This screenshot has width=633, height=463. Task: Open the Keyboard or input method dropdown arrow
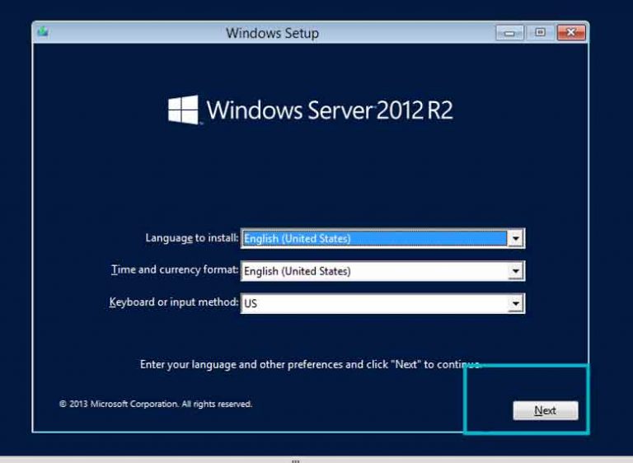515,303
